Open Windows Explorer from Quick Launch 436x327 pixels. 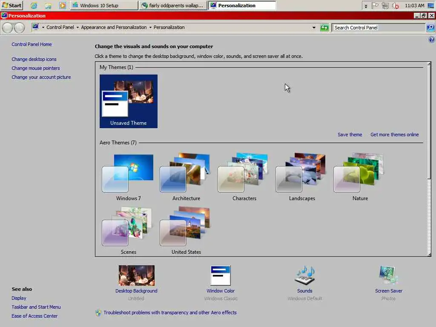49,6
